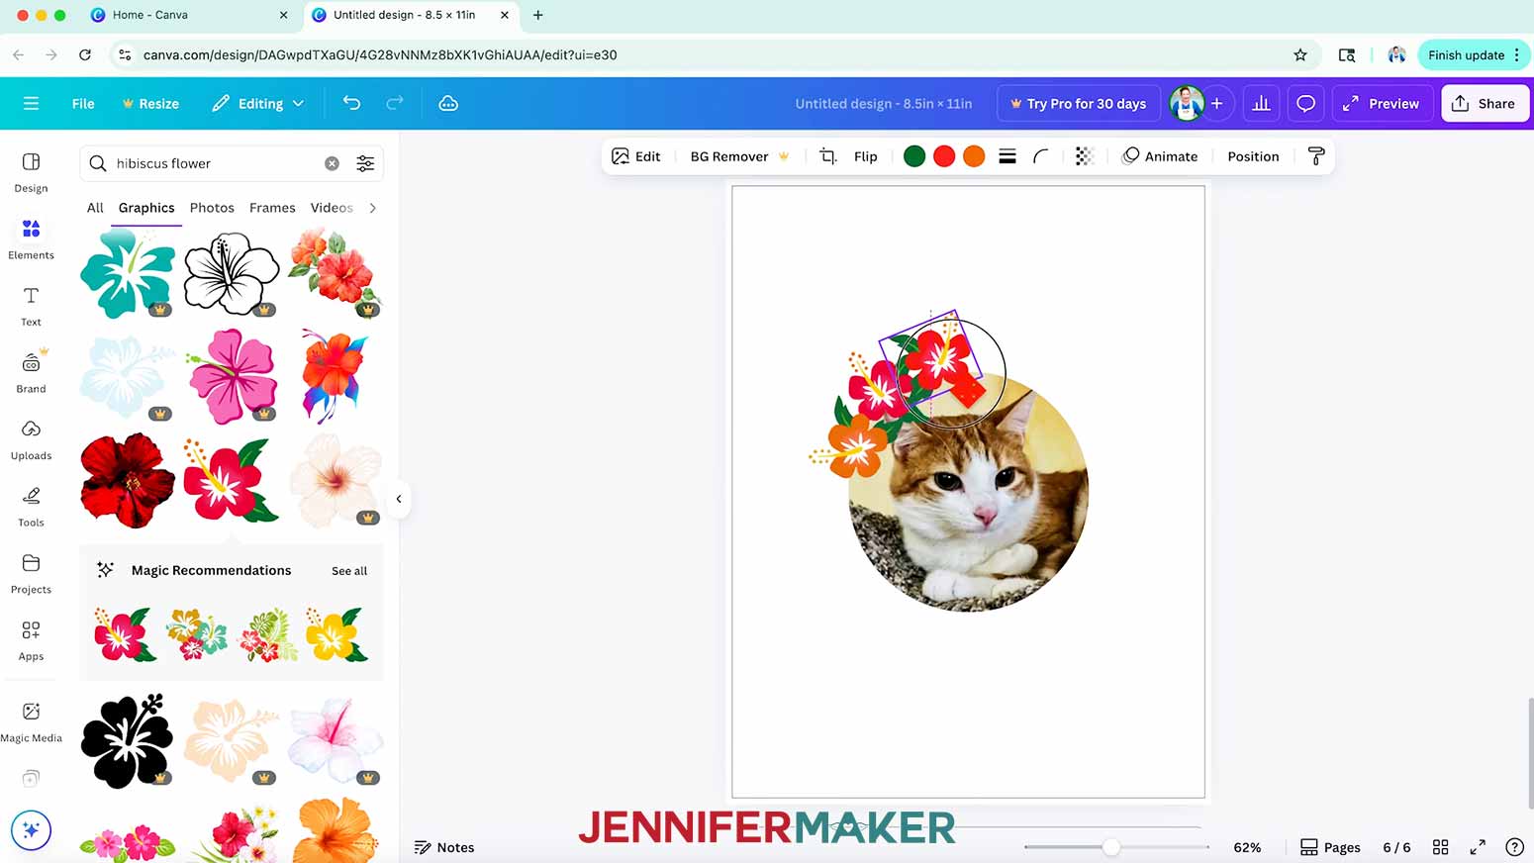Screen dimensions: 1534x863
Task: Open the search filters options
Action: tap(365, 163)
